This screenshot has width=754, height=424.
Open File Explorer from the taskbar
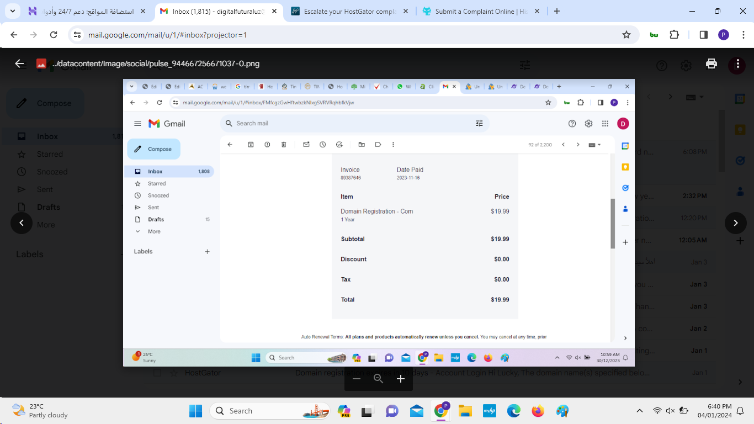465,411
